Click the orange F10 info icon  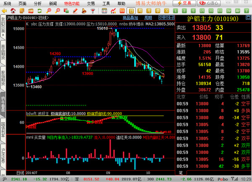[31, 11]
